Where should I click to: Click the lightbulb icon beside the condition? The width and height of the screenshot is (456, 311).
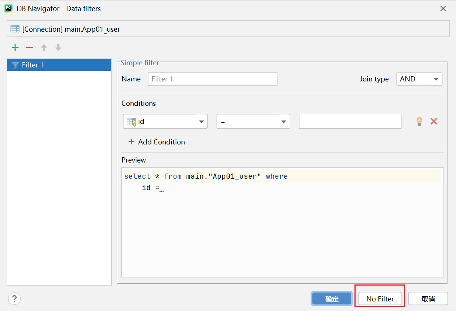point(419,121)
